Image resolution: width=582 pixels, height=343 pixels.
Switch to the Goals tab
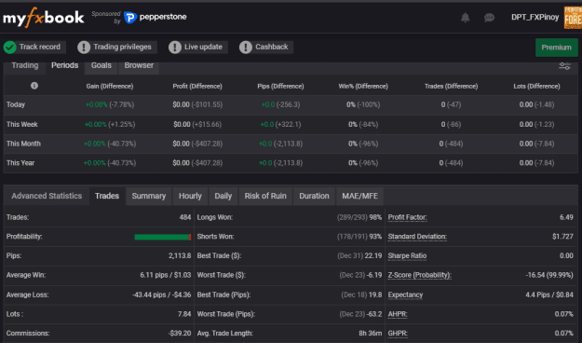[x=102, y=66]
